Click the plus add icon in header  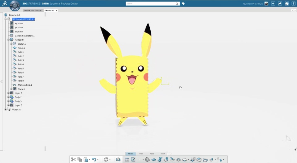273,3
